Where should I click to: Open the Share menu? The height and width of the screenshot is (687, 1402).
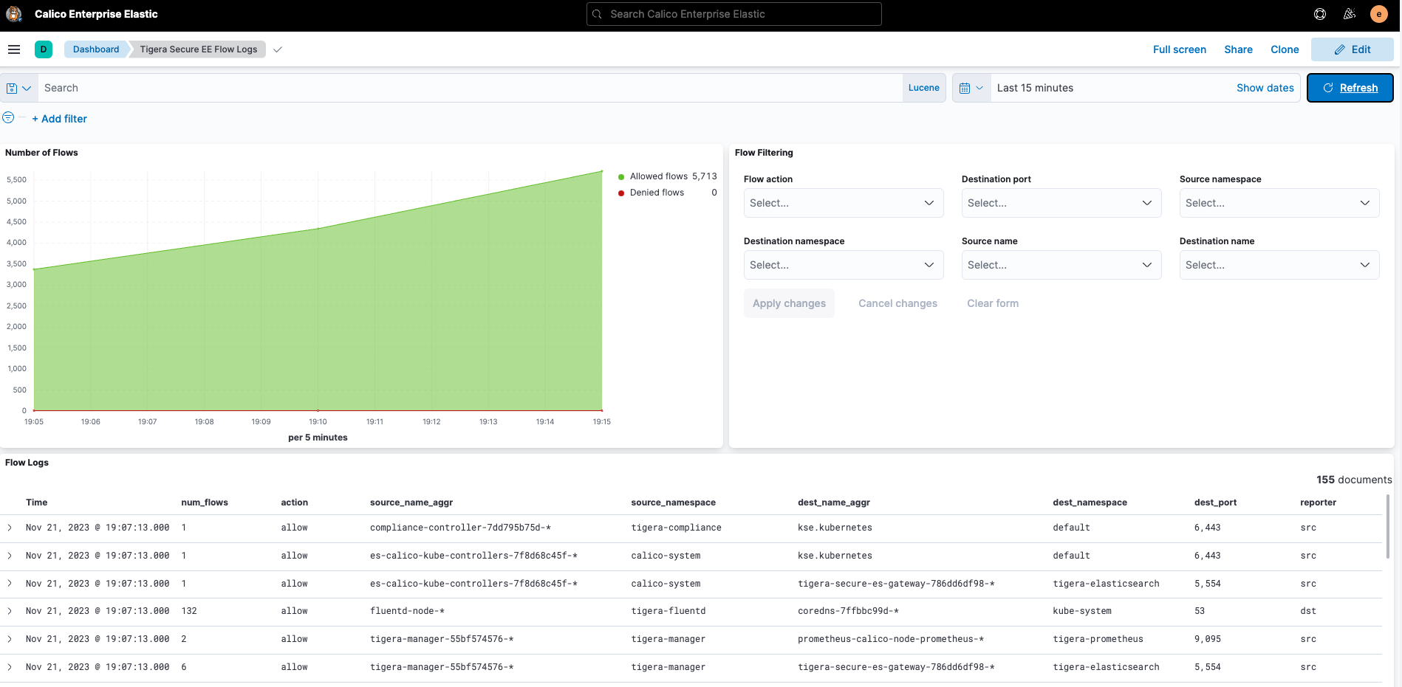point(1238,49)
